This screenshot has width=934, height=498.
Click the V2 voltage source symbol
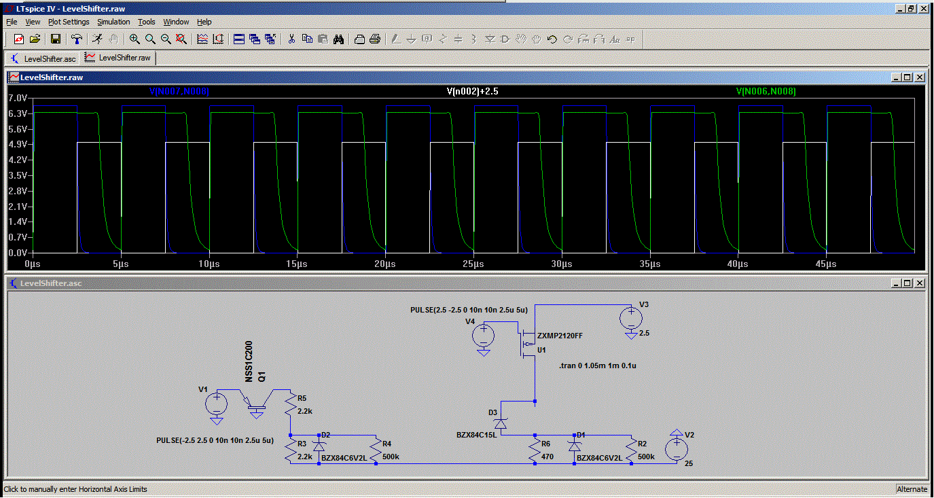676,449
